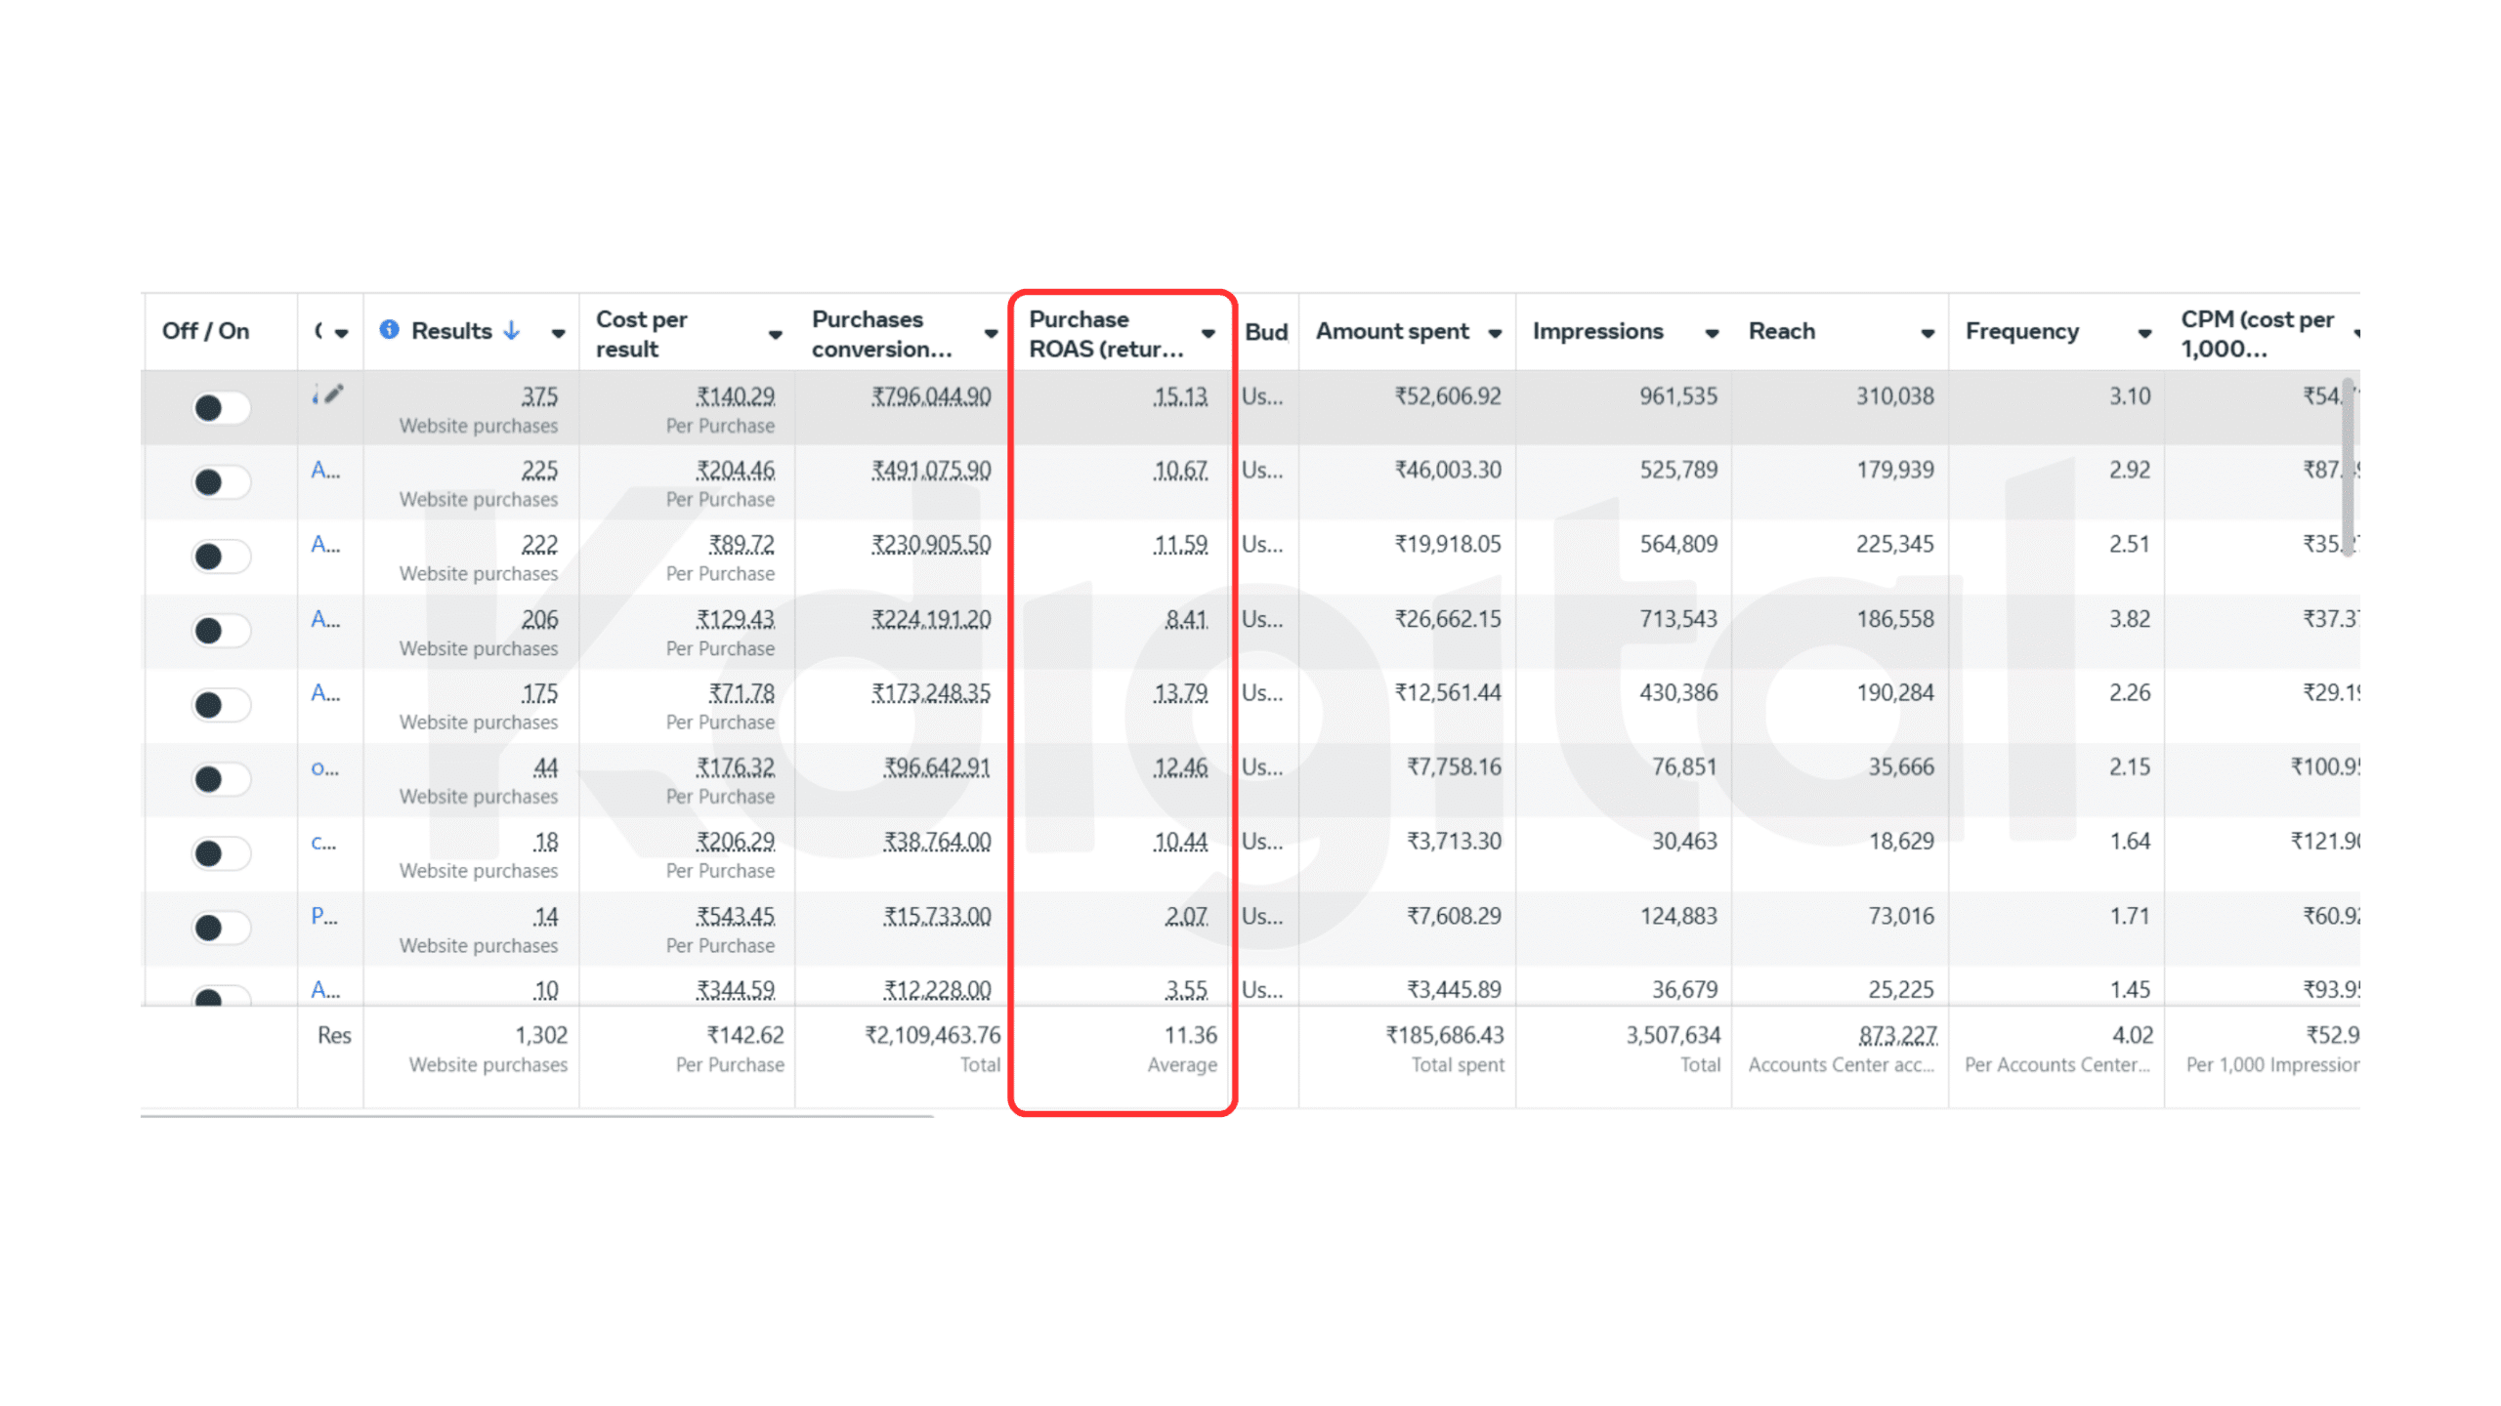Expand the Amount spent column dropdown

[1495, 334]
